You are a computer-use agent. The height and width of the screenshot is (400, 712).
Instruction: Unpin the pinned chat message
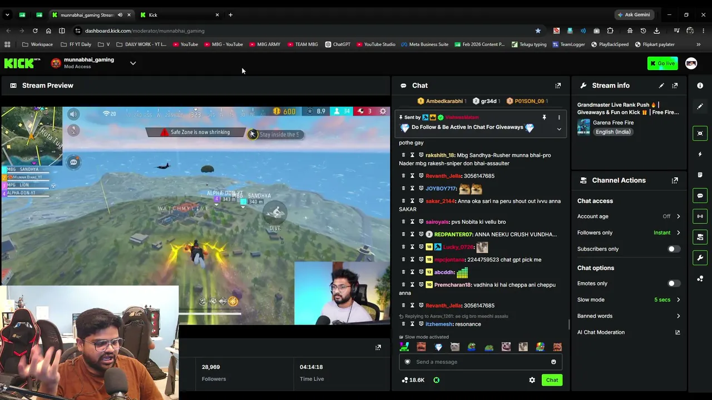[x=544, y=118]
